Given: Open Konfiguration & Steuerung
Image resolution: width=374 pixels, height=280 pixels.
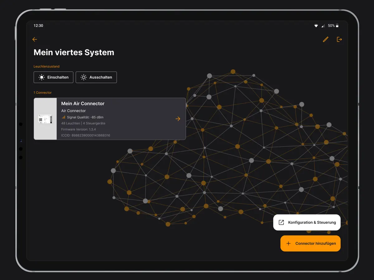Looking at the screenshot, I should pyautogui.click(x=307, y=222).
